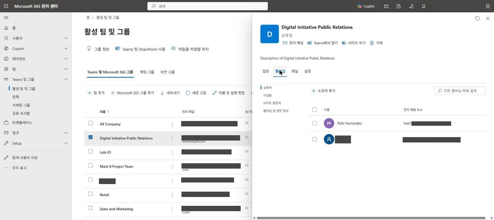Click 이름 및 설명 편집
Screen dimensions: 494x220
(228, 93)
